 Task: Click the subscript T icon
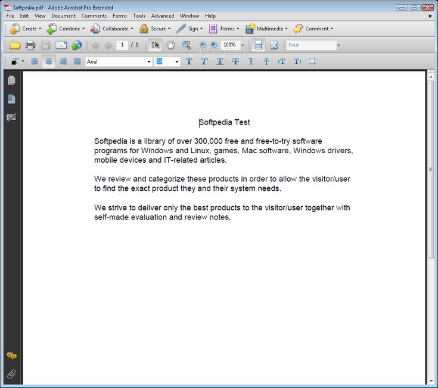tap(266, 61)
